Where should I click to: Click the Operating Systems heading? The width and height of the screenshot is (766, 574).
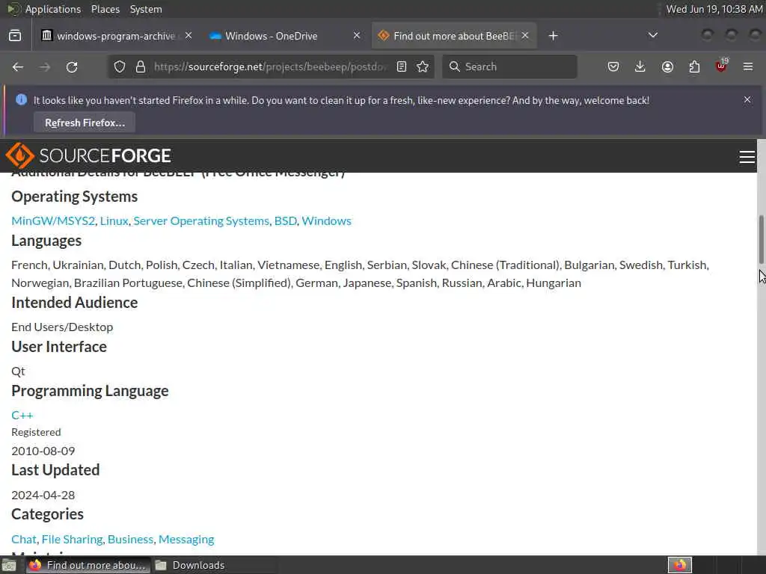click(x=74, y=197)
